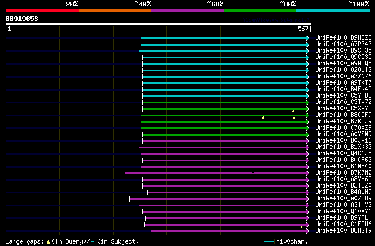375x246 pixels.
Task: Click the cyan alignment bar for B9ST35
Action: coord(223,51)
